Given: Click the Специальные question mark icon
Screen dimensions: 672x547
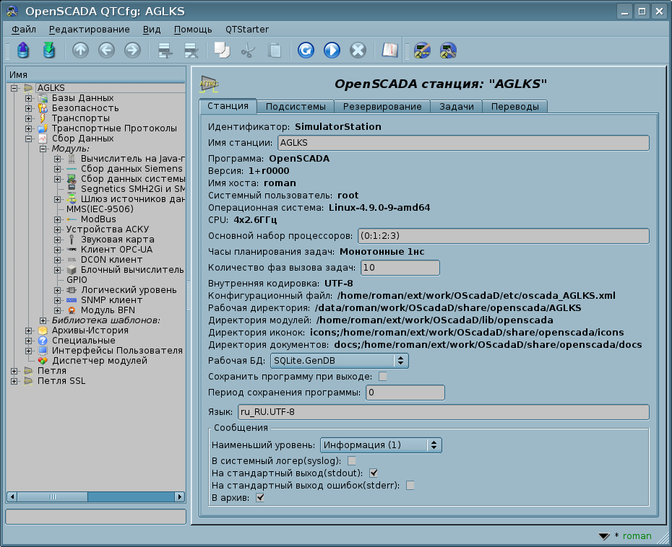Looking at the screenshot, I should (42, 341).
